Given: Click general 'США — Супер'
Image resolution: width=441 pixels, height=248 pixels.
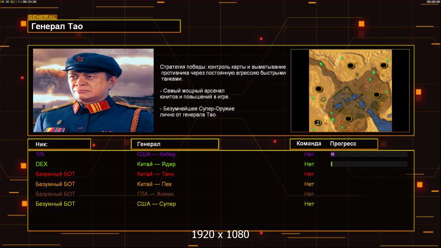Looking at the screenshot, I should [x=156, y=204].
